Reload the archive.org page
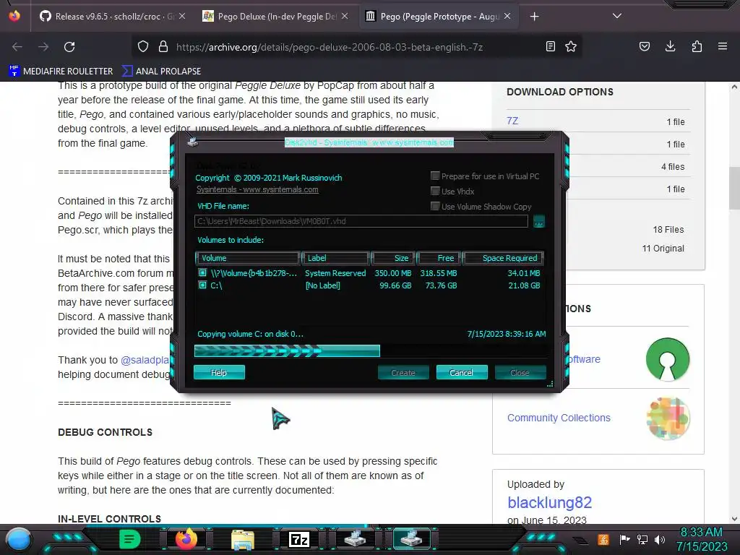The height and width of the screenshot is (555, 740). (x=69, y=47)
